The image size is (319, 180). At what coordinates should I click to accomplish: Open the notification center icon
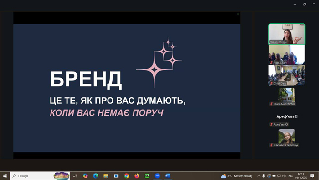tap(312, 176)
